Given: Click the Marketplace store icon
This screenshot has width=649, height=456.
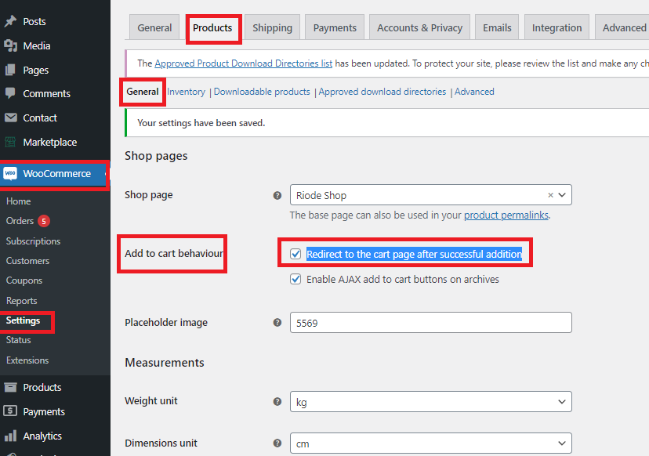Looking at the screenshot, I should [x=10, y=142].
